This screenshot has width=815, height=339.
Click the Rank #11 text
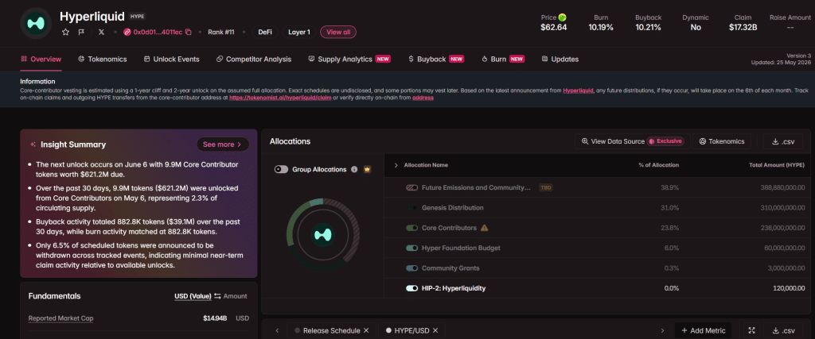(221, 32)
